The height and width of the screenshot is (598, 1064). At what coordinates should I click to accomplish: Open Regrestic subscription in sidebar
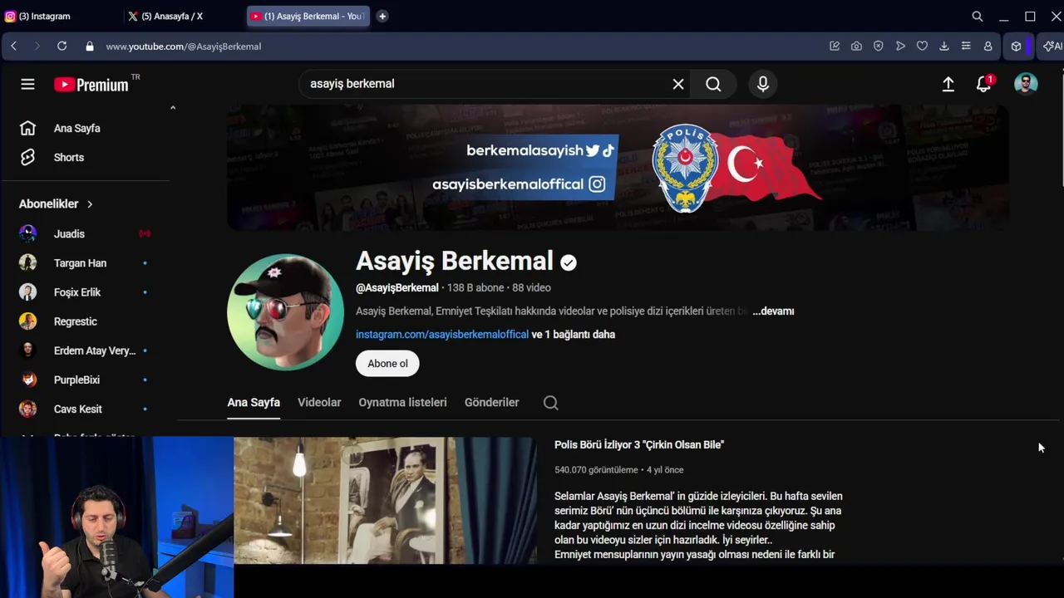(x=86, y=321)
